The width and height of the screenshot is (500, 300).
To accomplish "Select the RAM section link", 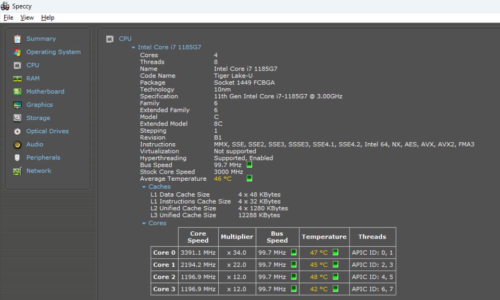I will pyautogui.click(x=33, y=78).
